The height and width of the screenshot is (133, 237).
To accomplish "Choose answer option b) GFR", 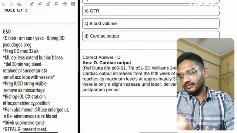I will (151, 11).
